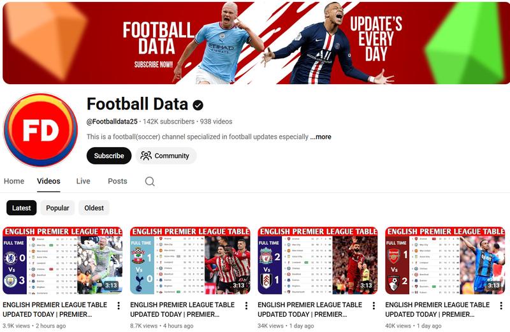510x332 pixels.
Task: Play the Liverpool vs Fulham thumbnail video
Action: tap(317, 261)
